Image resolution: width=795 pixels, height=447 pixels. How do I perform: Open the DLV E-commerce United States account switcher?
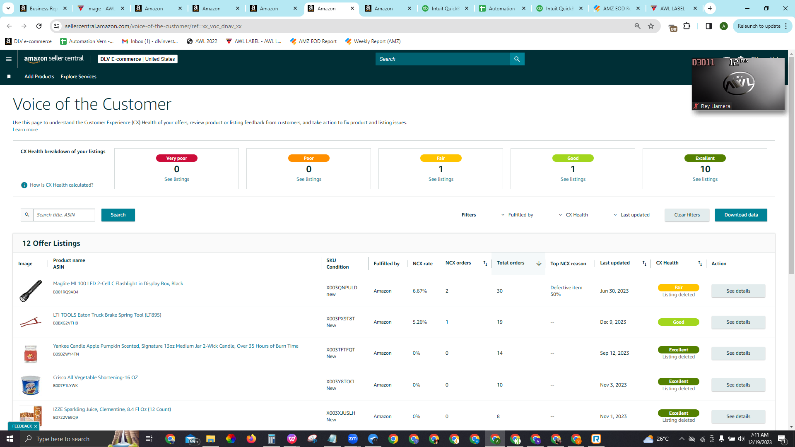click(137, 59)
